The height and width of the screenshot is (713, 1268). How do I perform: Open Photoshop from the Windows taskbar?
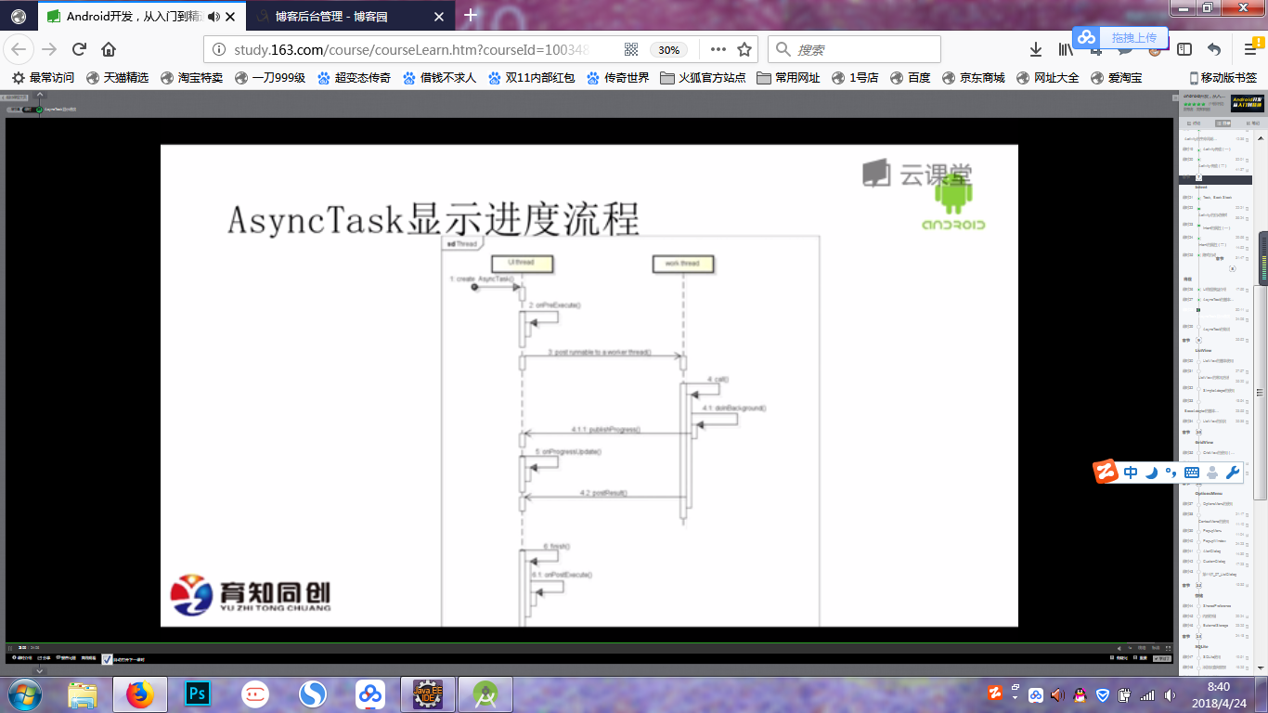point(197,694)
